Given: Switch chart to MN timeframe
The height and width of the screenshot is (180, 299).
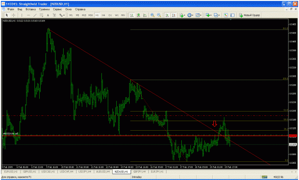Looking at the screenshot, I should click(123, 15).
